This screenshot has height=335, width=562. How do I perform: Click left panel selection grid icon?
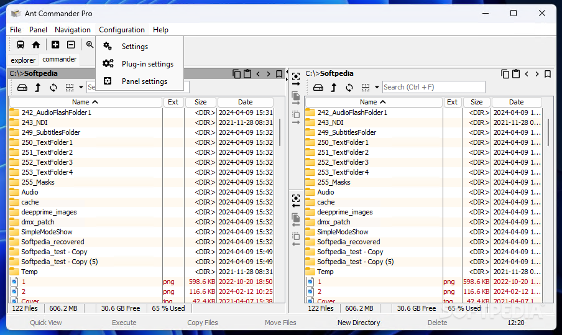(x=70, y=88)
